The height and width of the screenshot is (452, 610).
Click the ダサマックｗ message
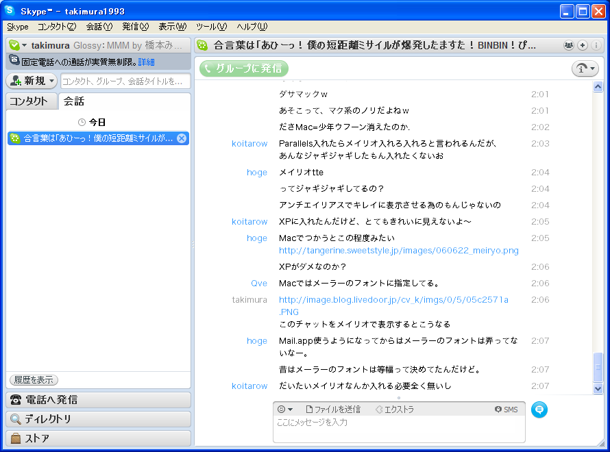point(303,94)
